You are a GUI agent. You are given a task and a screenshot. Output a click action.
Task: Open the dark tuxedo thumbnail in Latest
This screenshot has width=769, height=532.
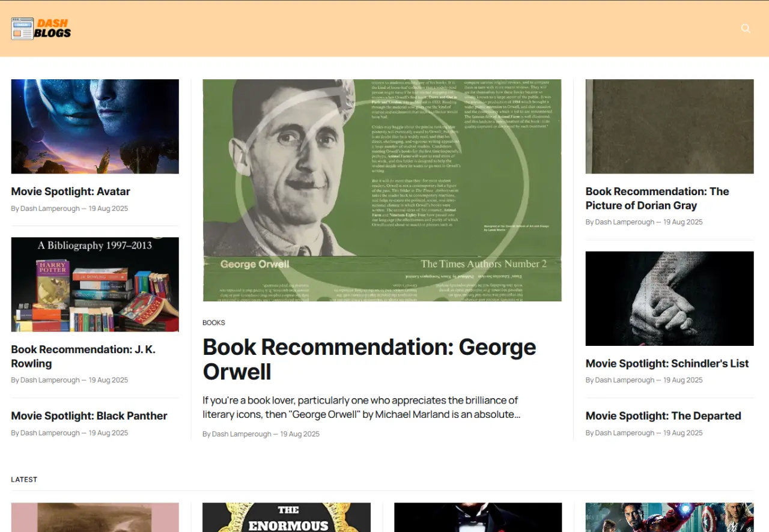tap(478, 518)
